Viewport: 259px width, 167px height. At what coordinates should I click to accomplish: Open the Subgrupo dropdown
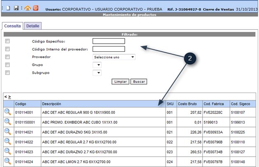97,73
